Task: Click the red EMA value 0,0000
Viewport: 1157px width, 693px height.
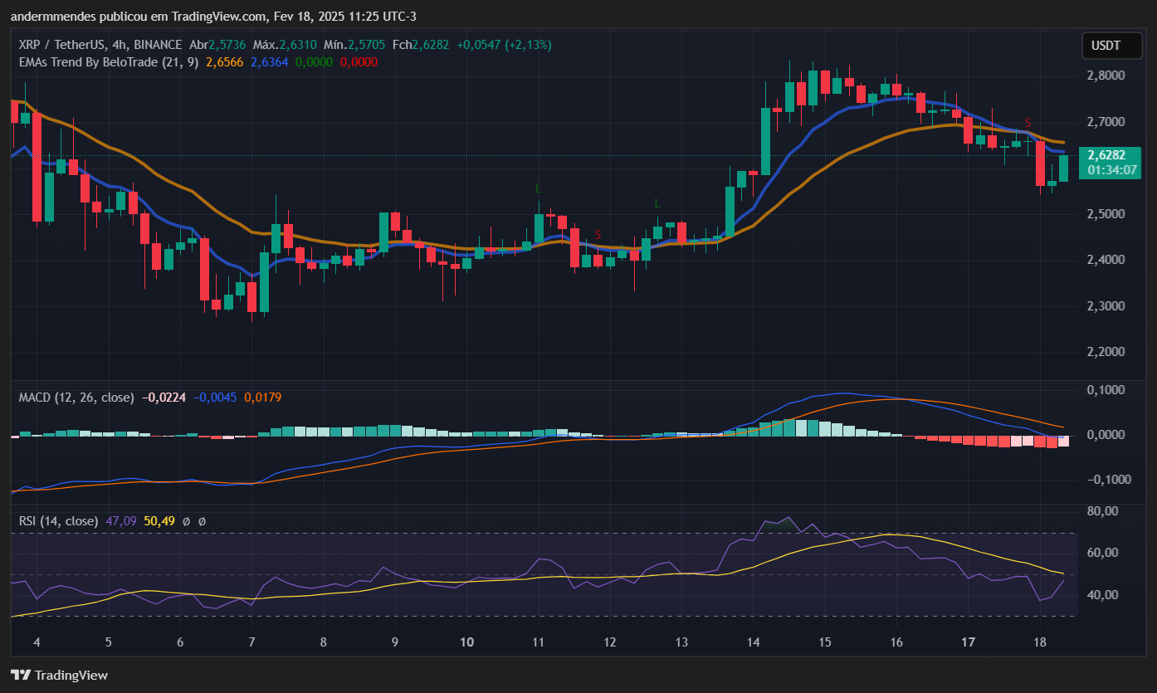Action: point(359,62)
